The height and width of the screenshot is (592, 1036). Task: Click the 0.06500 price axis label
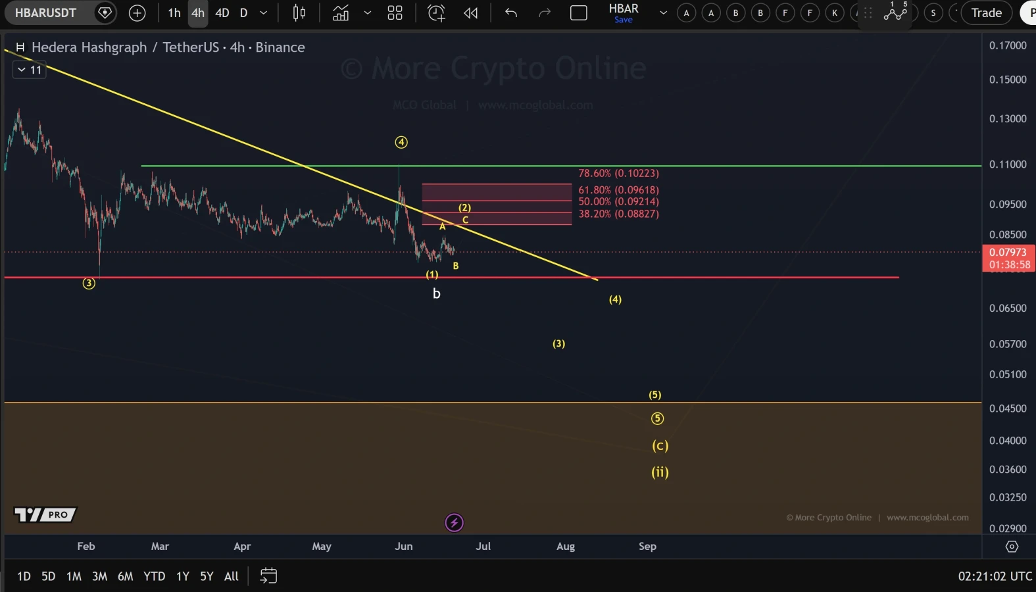pyautogui.click(x=1008, y=308)
